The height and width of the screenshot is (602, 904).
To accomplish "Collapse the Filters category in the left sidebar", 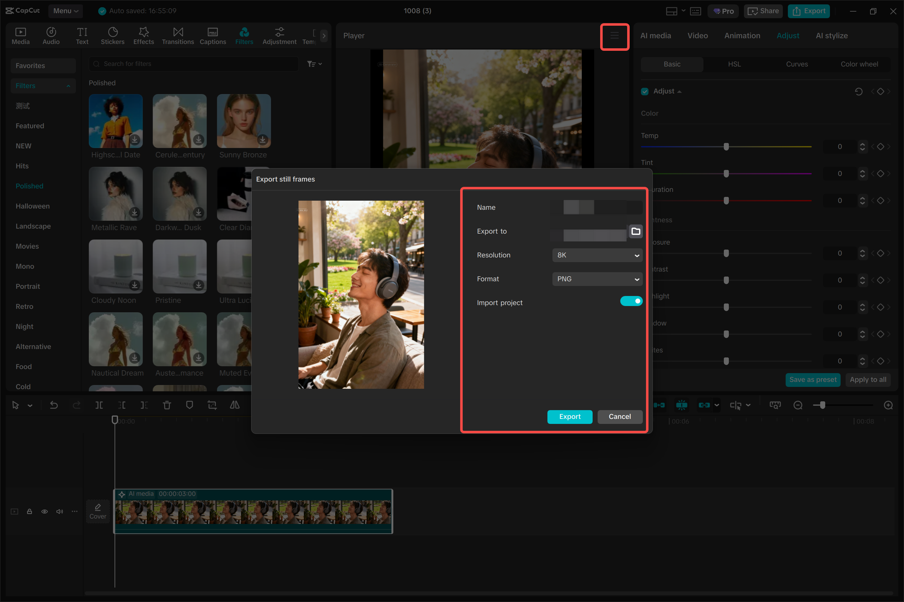I will [x=68, y=86].
